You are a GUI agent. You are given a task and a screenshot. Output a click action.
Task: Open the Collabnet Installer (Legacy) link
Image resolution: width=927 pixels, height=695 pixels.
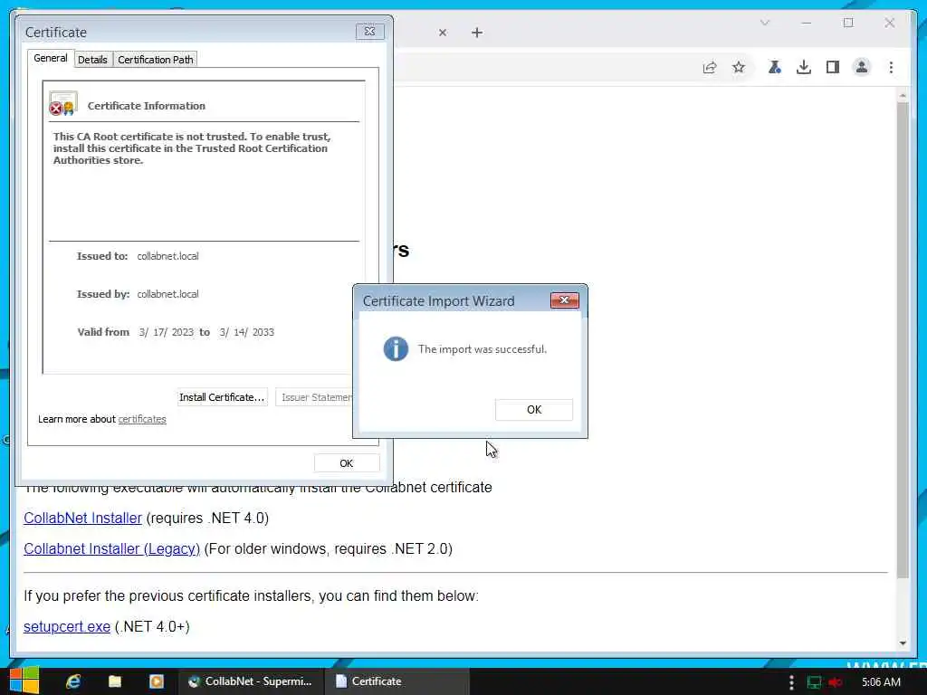(x=111, y=548)
